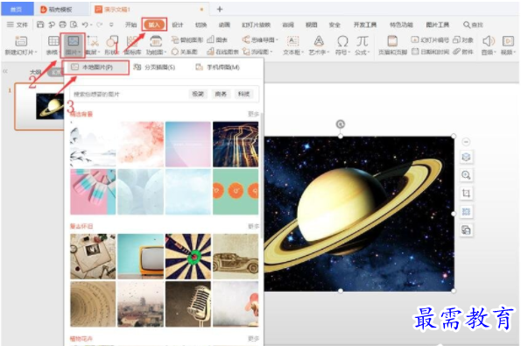Click the 页眉和页脚 header and footer icon
Image resolution: width=521 pixels, height=346 pixels.
pos(392,41)
